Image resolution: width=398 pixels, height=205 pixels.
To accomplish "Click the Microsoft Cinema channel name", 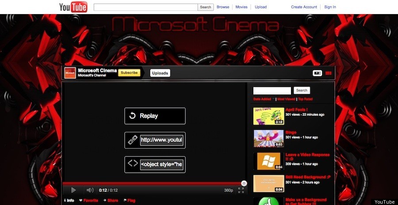I will point(97,71).
